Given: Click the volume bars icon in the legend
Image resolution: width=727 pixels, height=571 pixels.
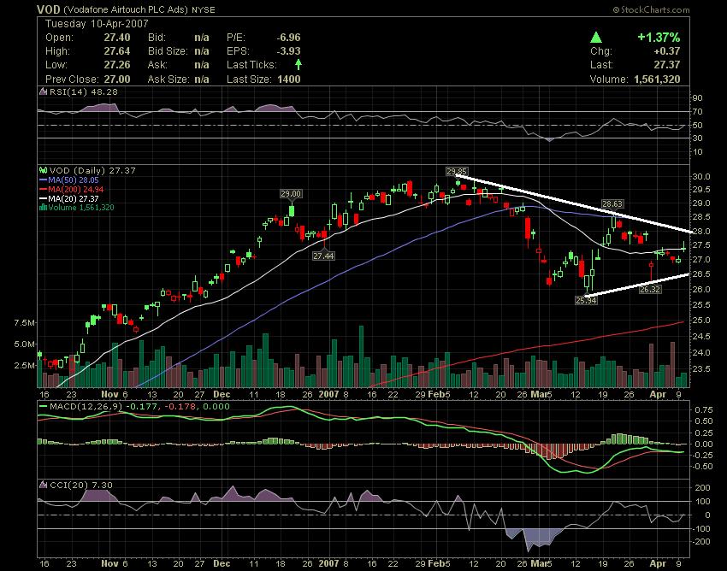Looking at the screenshot, I should [x=43, y=208].
